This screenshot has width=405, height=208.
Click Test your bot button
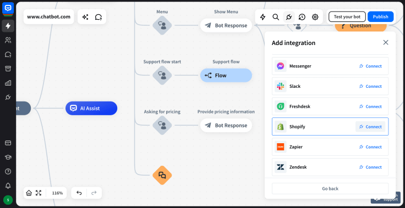(347, 17)
